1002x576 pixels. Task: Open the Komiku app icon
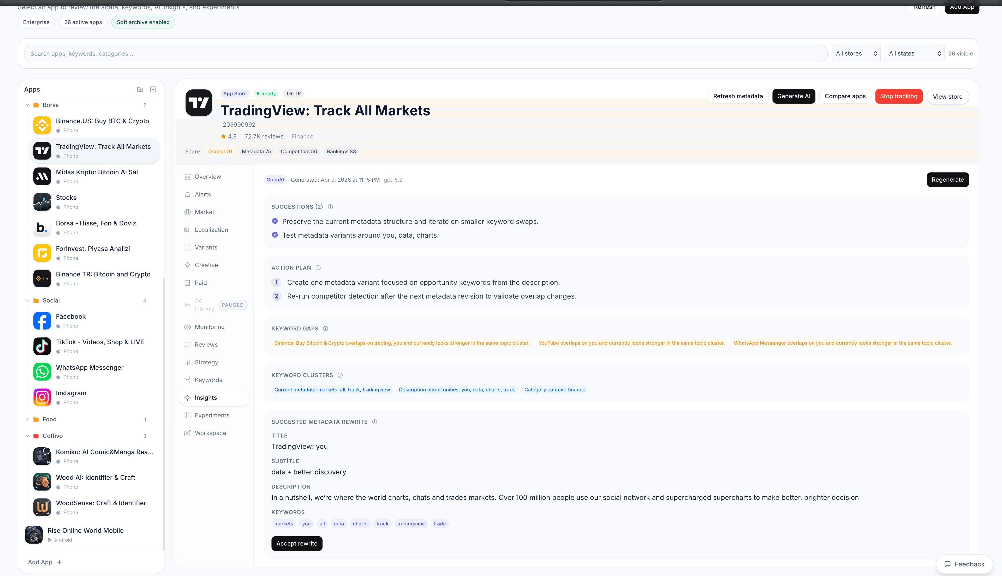coord(42,456)
